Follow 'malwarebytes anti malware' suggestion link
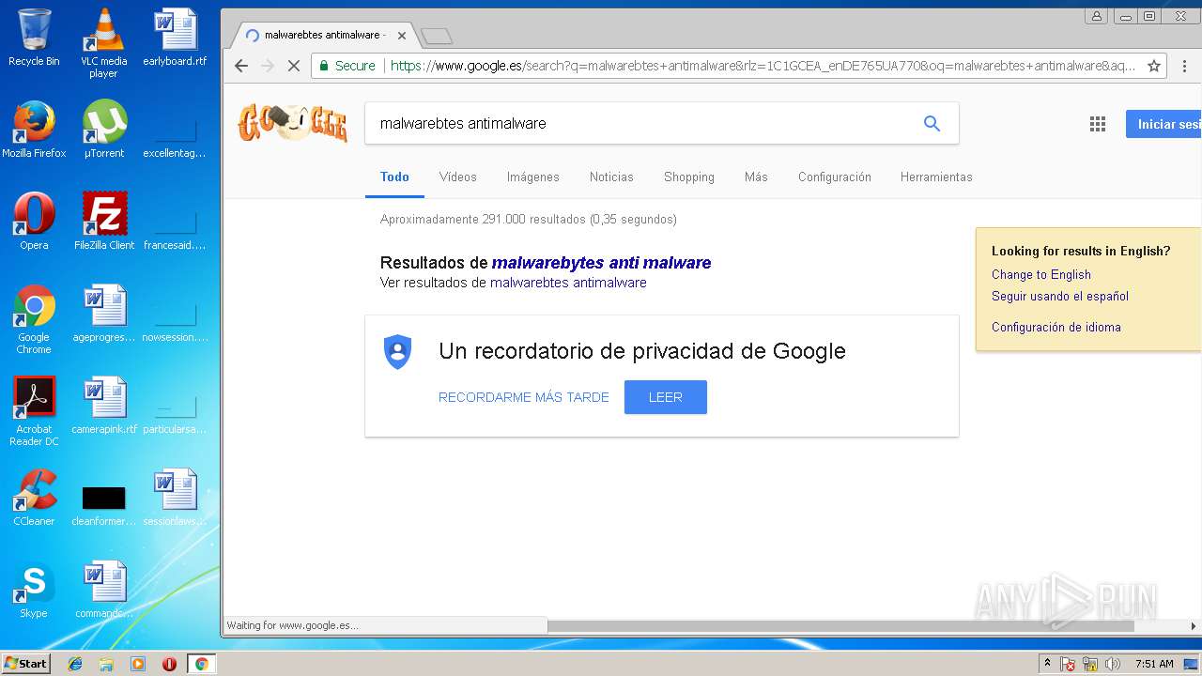 click(x=601, y=263)
